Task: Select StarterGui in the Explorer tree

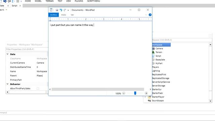Action: (157, 89)
